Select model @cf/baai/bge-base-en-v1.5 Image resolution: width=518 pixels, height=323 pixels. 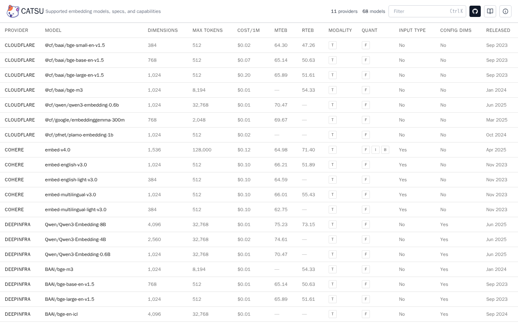click(x=74, y=60)
